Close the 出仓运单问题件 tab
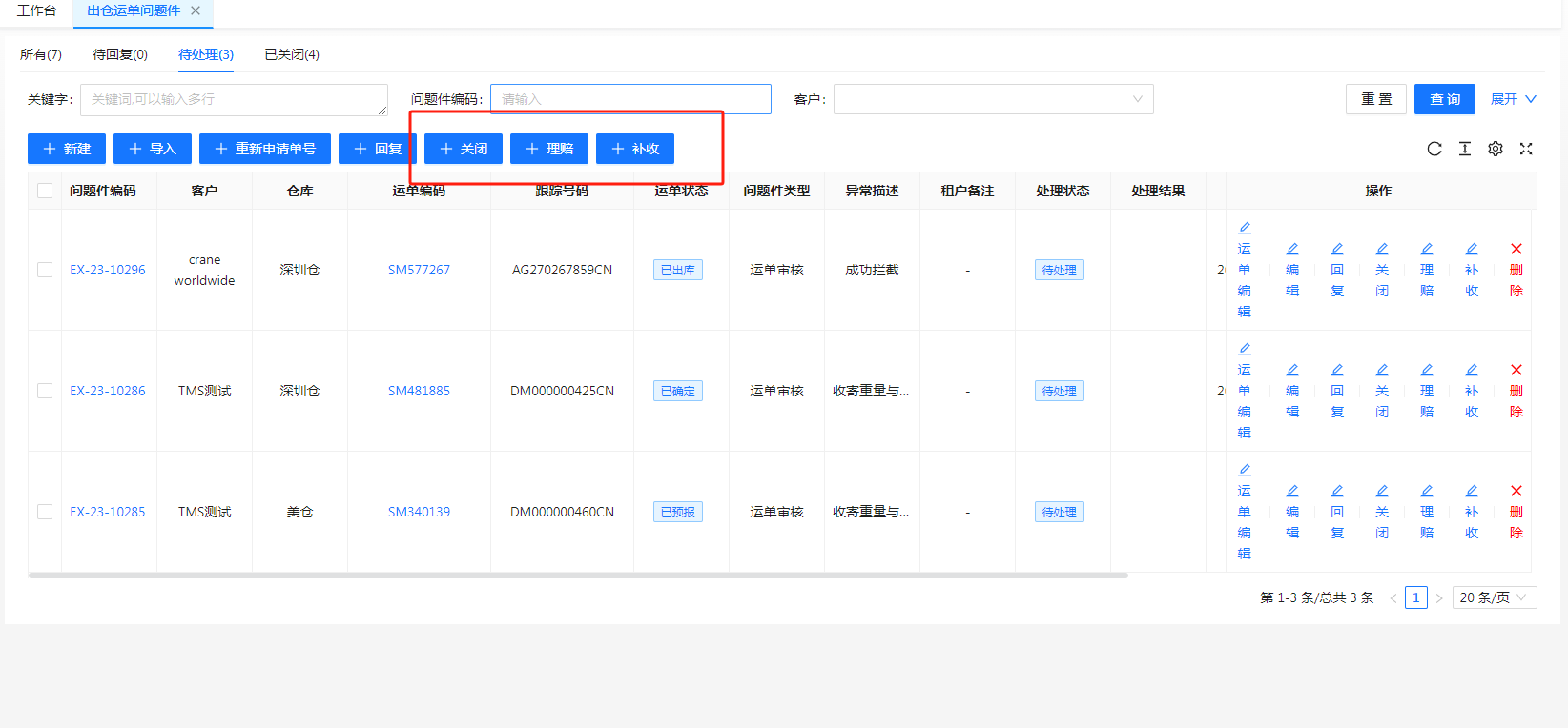 pos(196,10)
